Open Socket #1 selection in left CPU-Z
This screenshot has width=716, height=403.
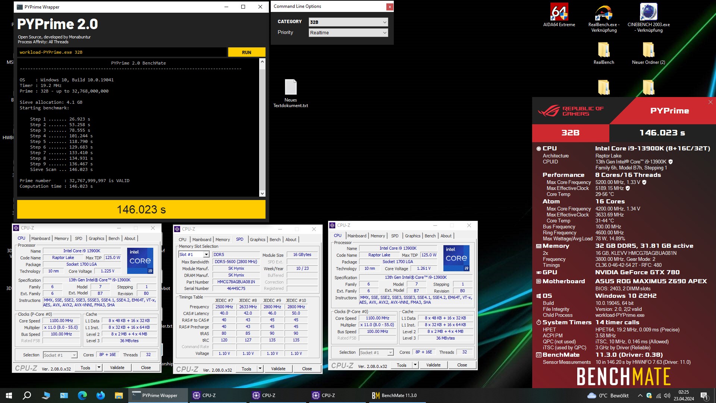coord(60,355)
